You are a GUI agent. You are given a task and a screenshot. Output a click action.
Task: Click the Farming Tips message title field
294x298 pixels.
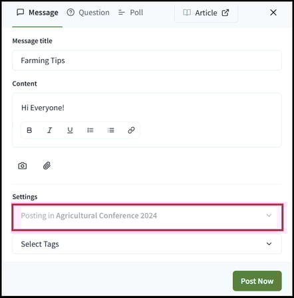[x=147, y=60]
